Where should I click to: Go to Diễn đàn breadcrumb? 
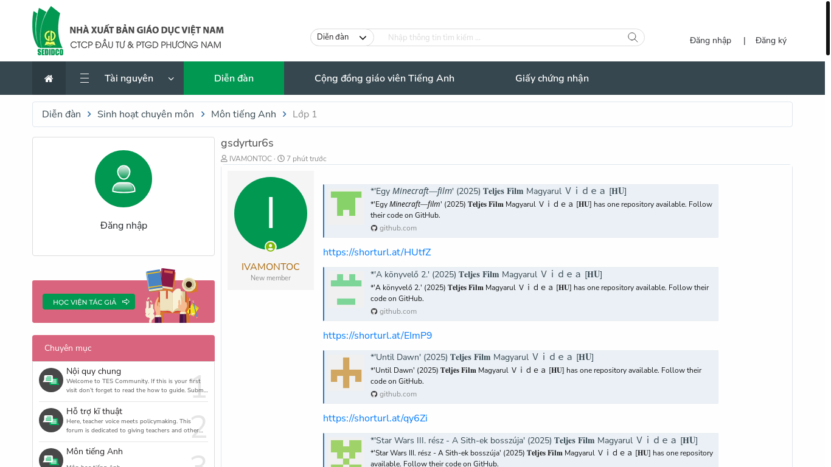[61, 114]
